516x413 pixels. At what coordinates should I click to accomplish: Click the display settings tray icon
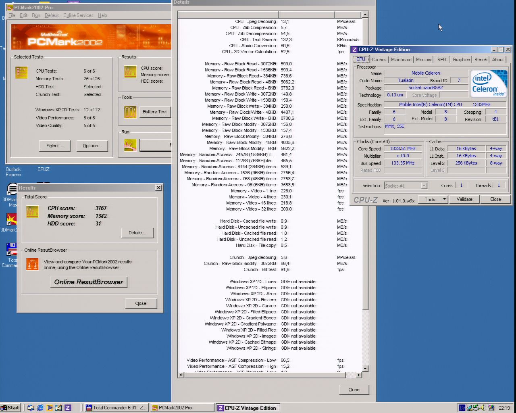coord(491,408)
